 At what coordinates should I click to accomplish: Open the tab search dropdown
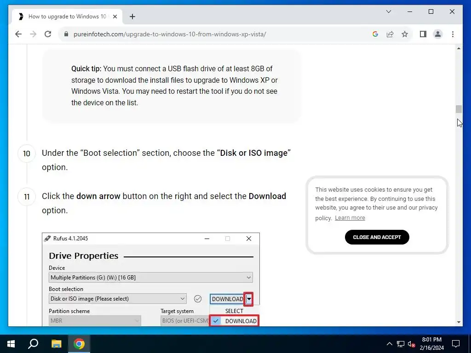(388, 11)
